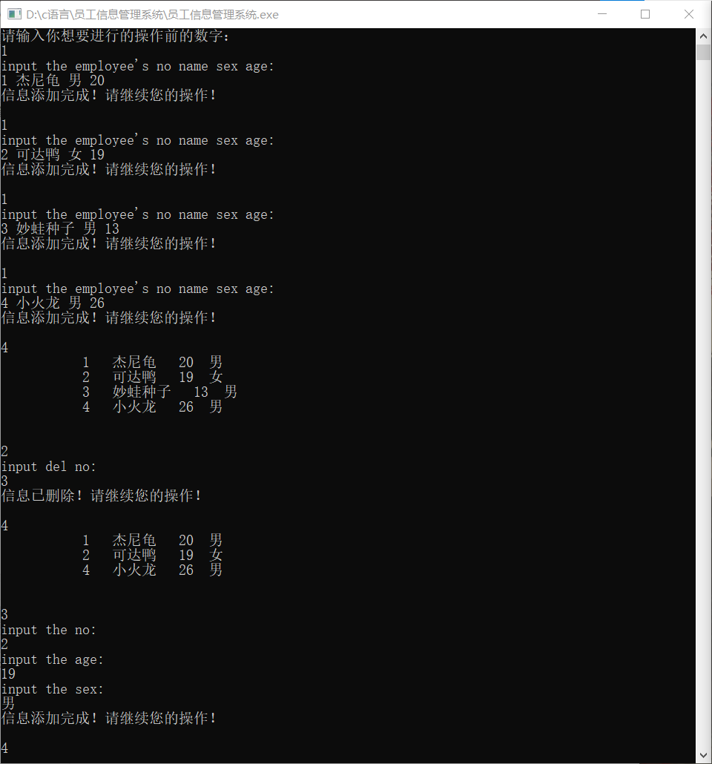Click the scrollbar down arrow
Viewport: 712px width, 764px height.
point(703,756)
